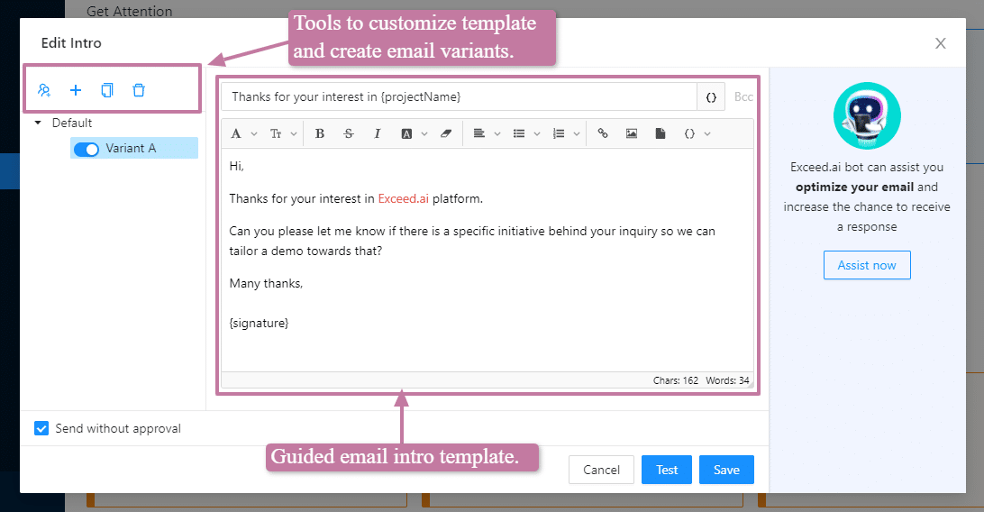The image size is (984, 512).
Task: Click the subject line field
Action: tap(459, 97)
